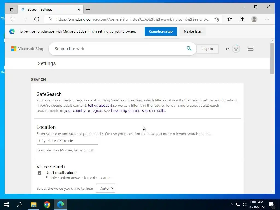This screenshot has height=210, width=280.
Task: Uncheck Read results aloud checkbox
Action: point(39,173)
